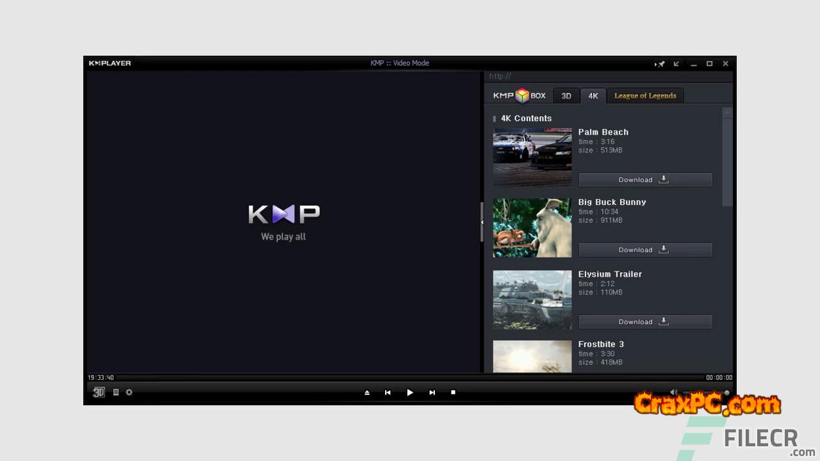Click Frostbite 3 'size : 418MB' text
Screen dimensions: 820x461
tap(600, 362)
